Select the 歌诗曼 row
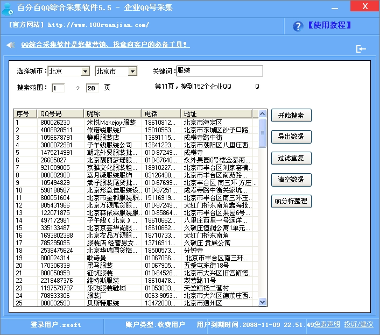This screenshot has width=380, height=335. coord(136,258)
